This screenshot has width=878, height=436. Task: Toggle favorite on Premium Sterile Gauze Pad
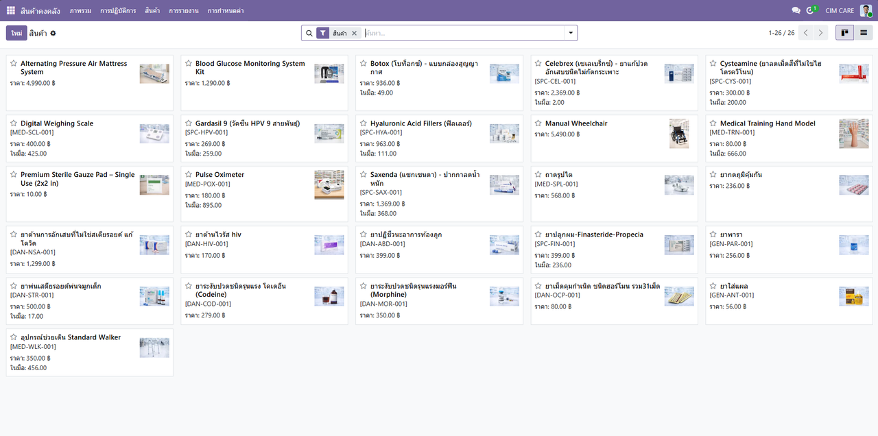pyautogui.click(x=14, y=175)
